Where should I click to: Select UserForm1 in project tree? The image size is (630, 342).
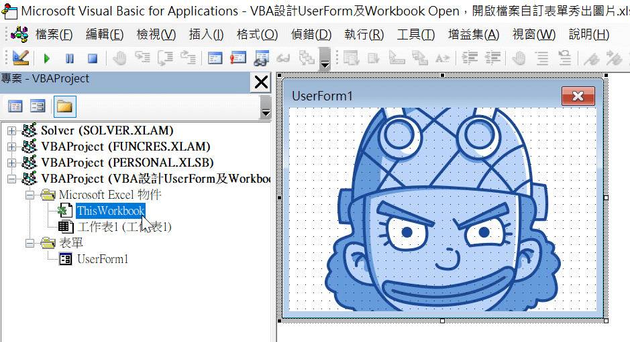pos(103,259)
